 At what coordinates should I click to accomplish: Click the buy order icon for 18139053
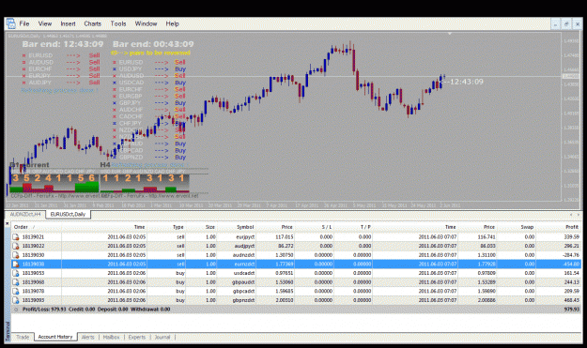tap(16, 273)
